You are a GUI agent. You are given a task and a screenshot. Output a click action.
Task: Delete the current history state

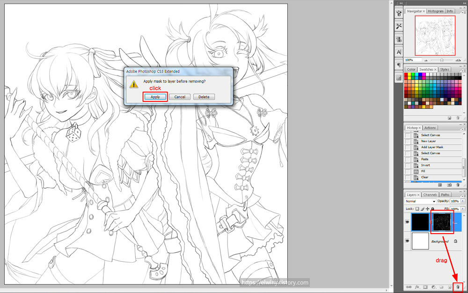(x=458, y=185)
